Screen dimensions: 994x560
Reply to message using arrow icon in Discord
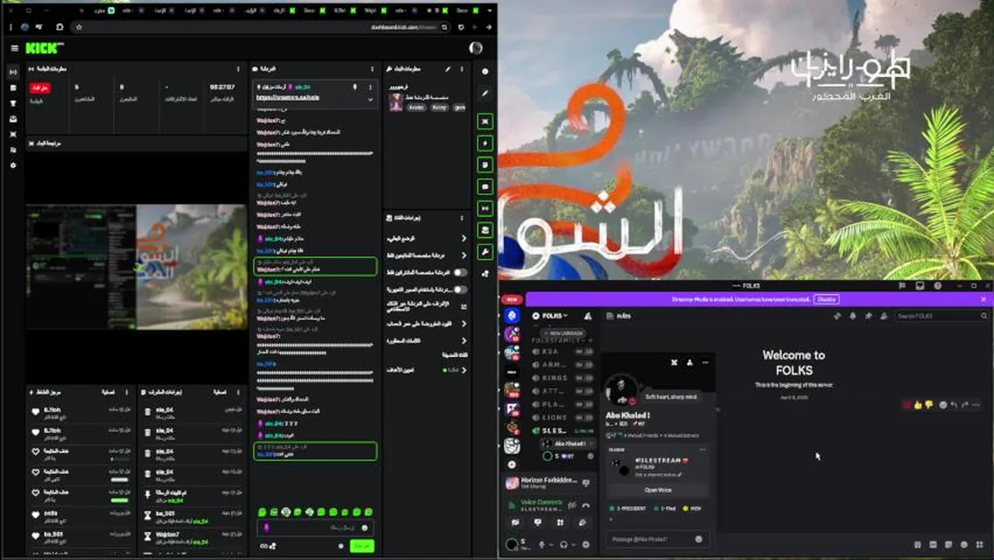tap(954, 404)
